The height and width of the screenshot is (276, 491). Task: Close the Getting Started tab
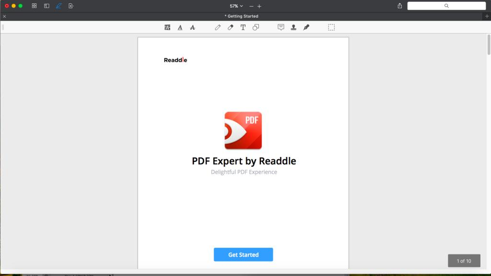click(4, 16)
